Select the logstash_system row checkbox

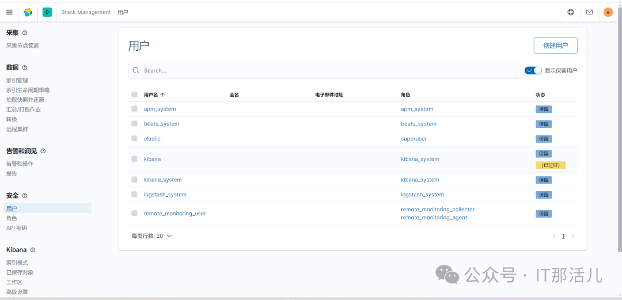pyautogui.click(x=134, y=195)
